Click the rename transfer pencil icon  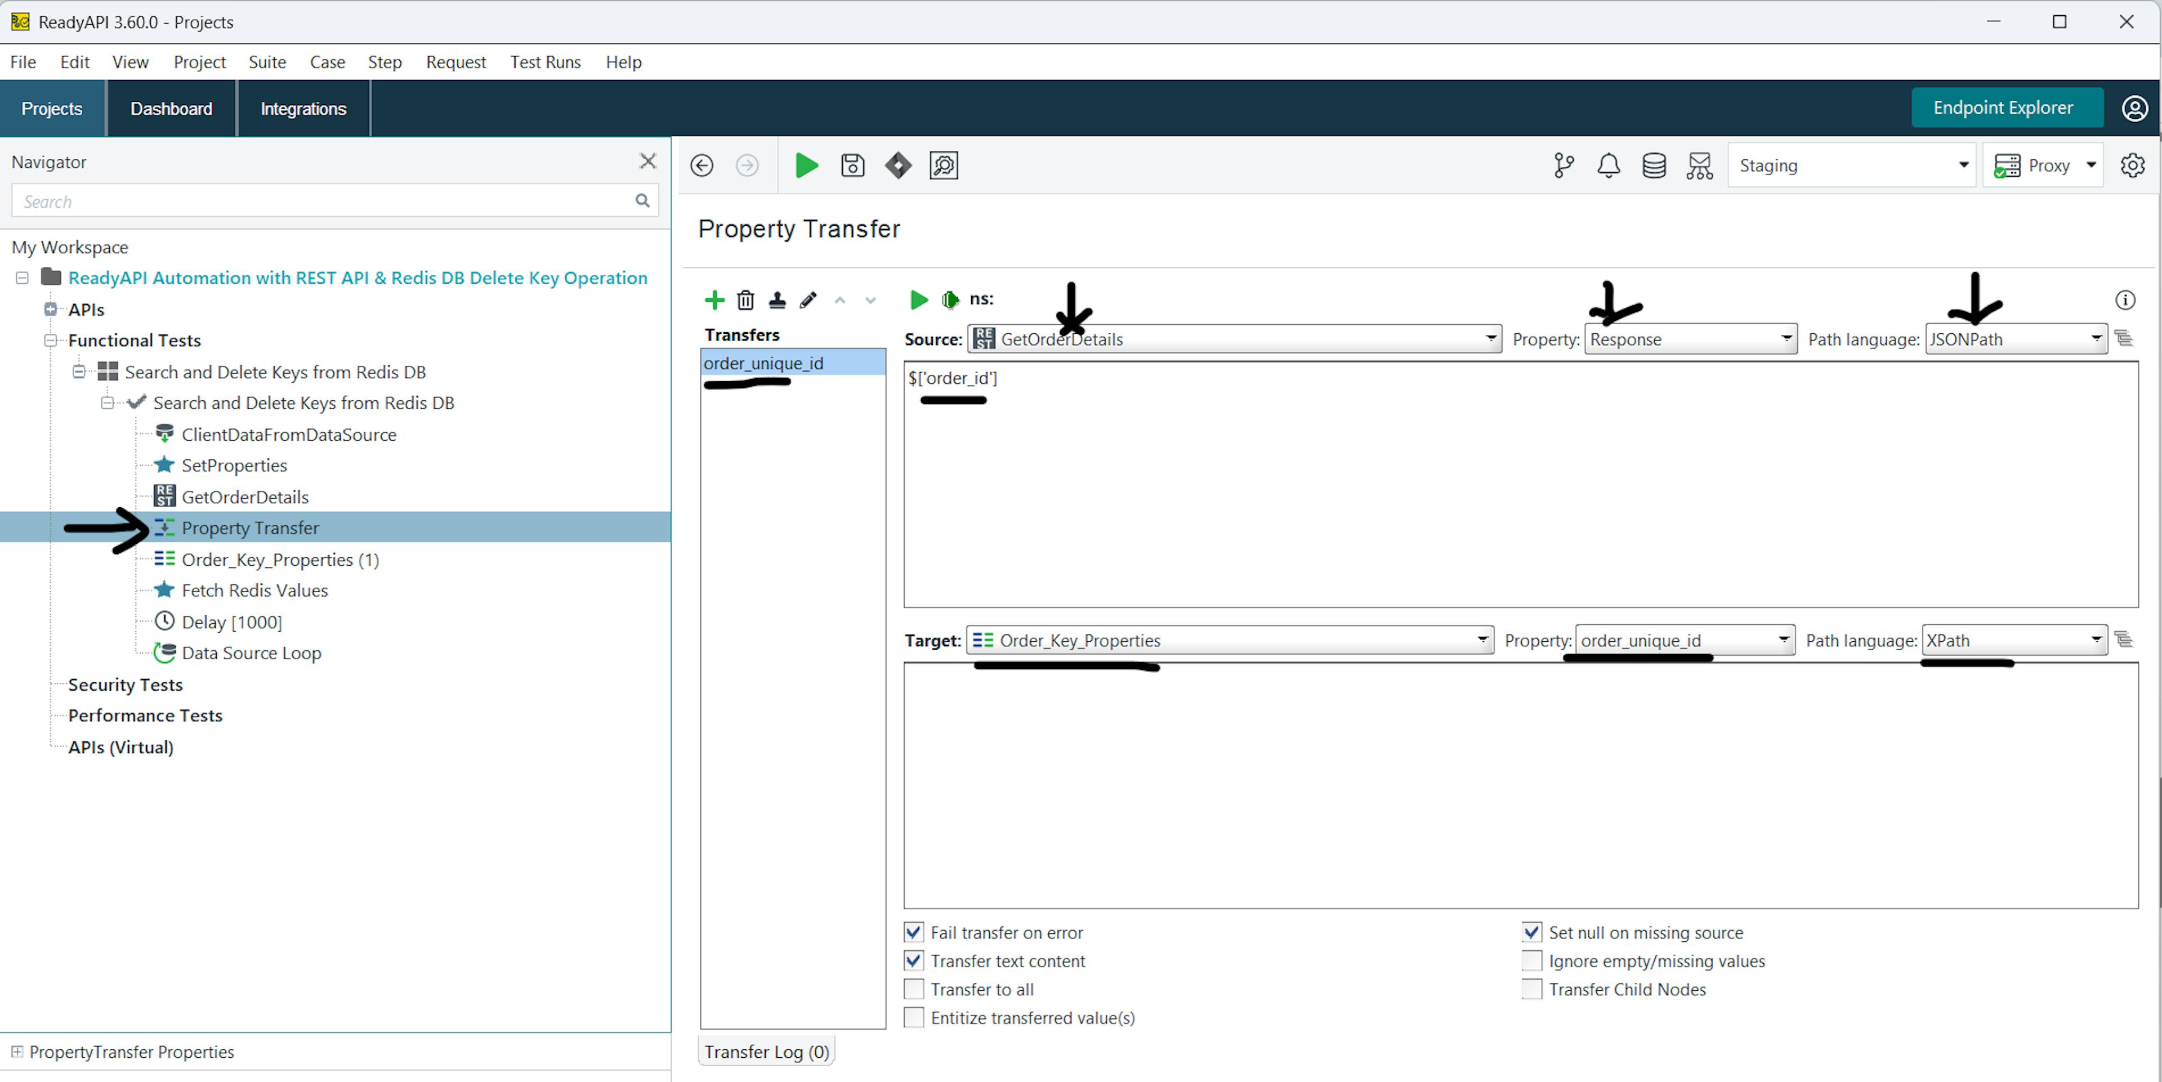(x=807, y=299)
